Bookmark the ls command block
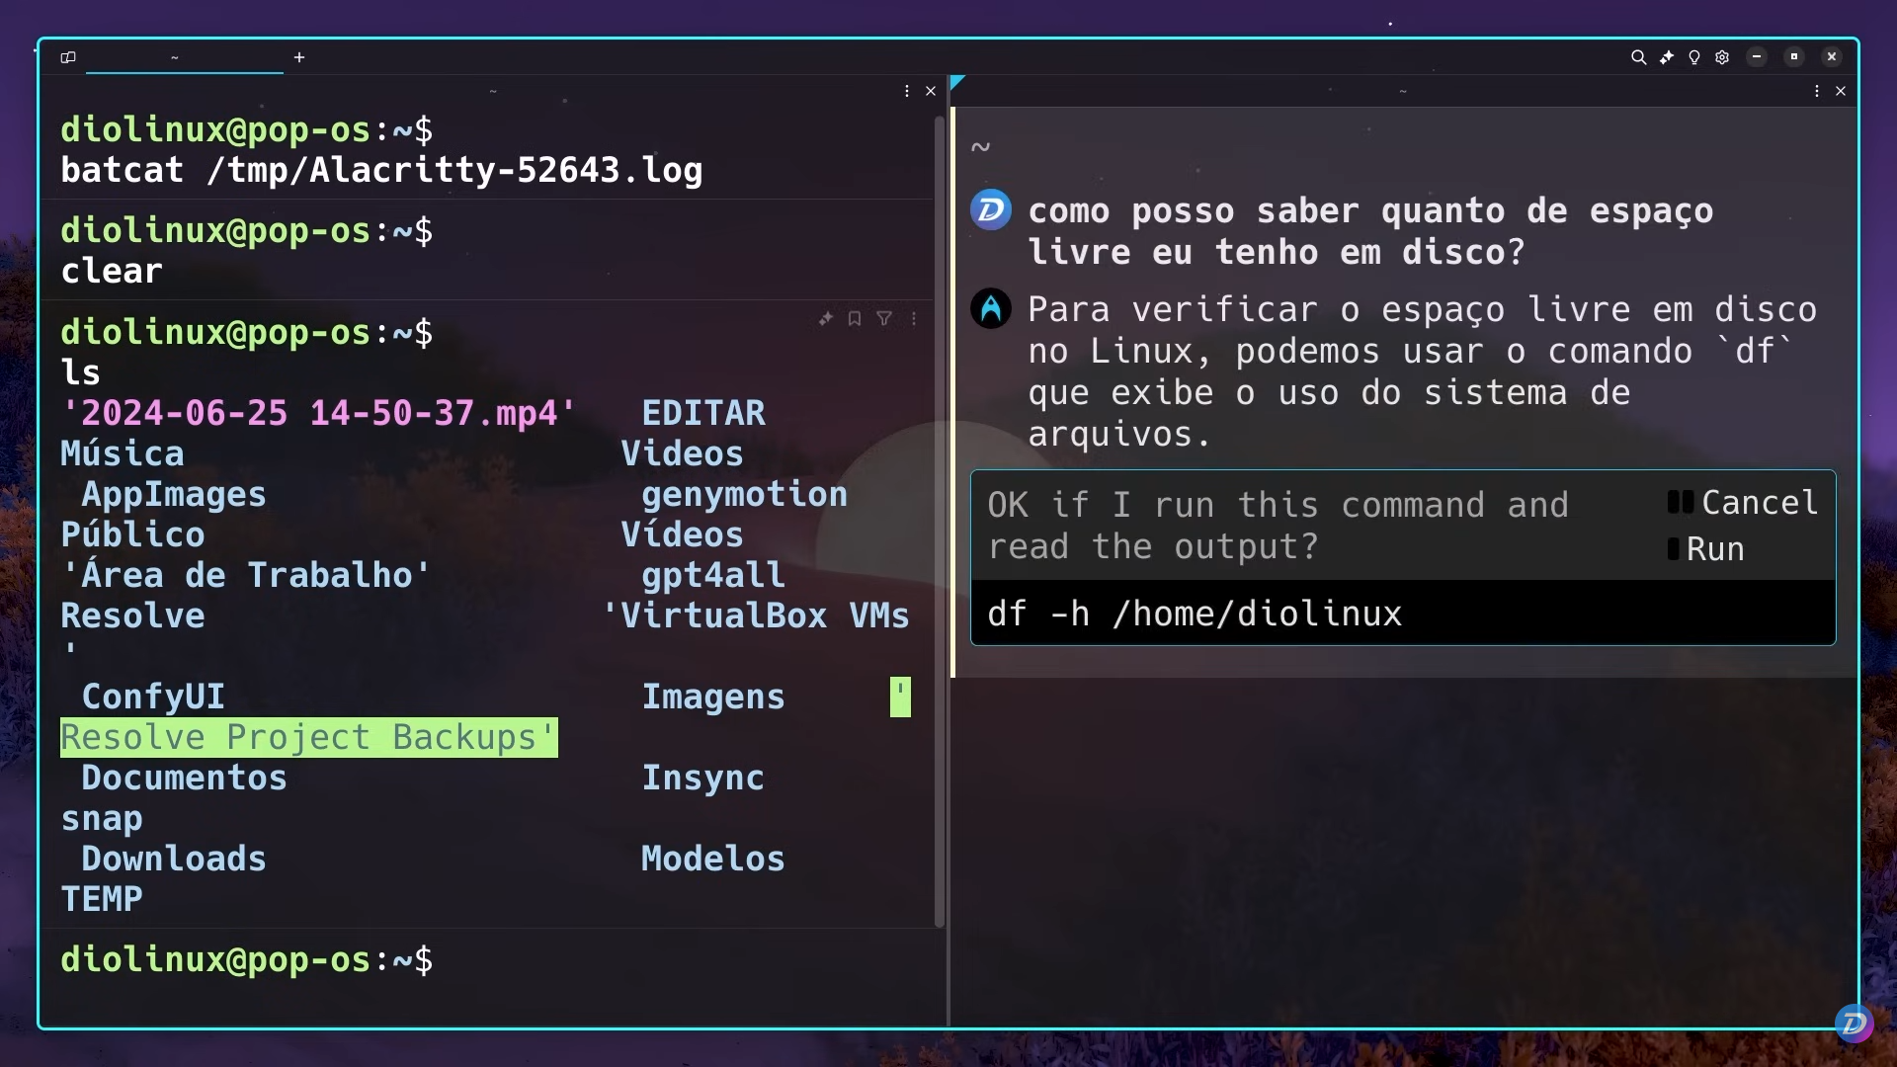 [x=854, y=318]
